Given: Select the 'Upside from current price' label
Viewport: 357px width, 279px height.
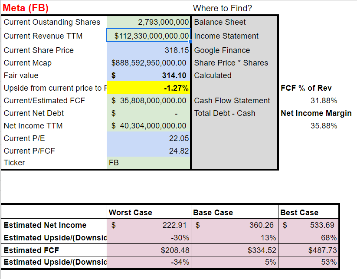Looking at the screenshot, I should tap(55, 88).
